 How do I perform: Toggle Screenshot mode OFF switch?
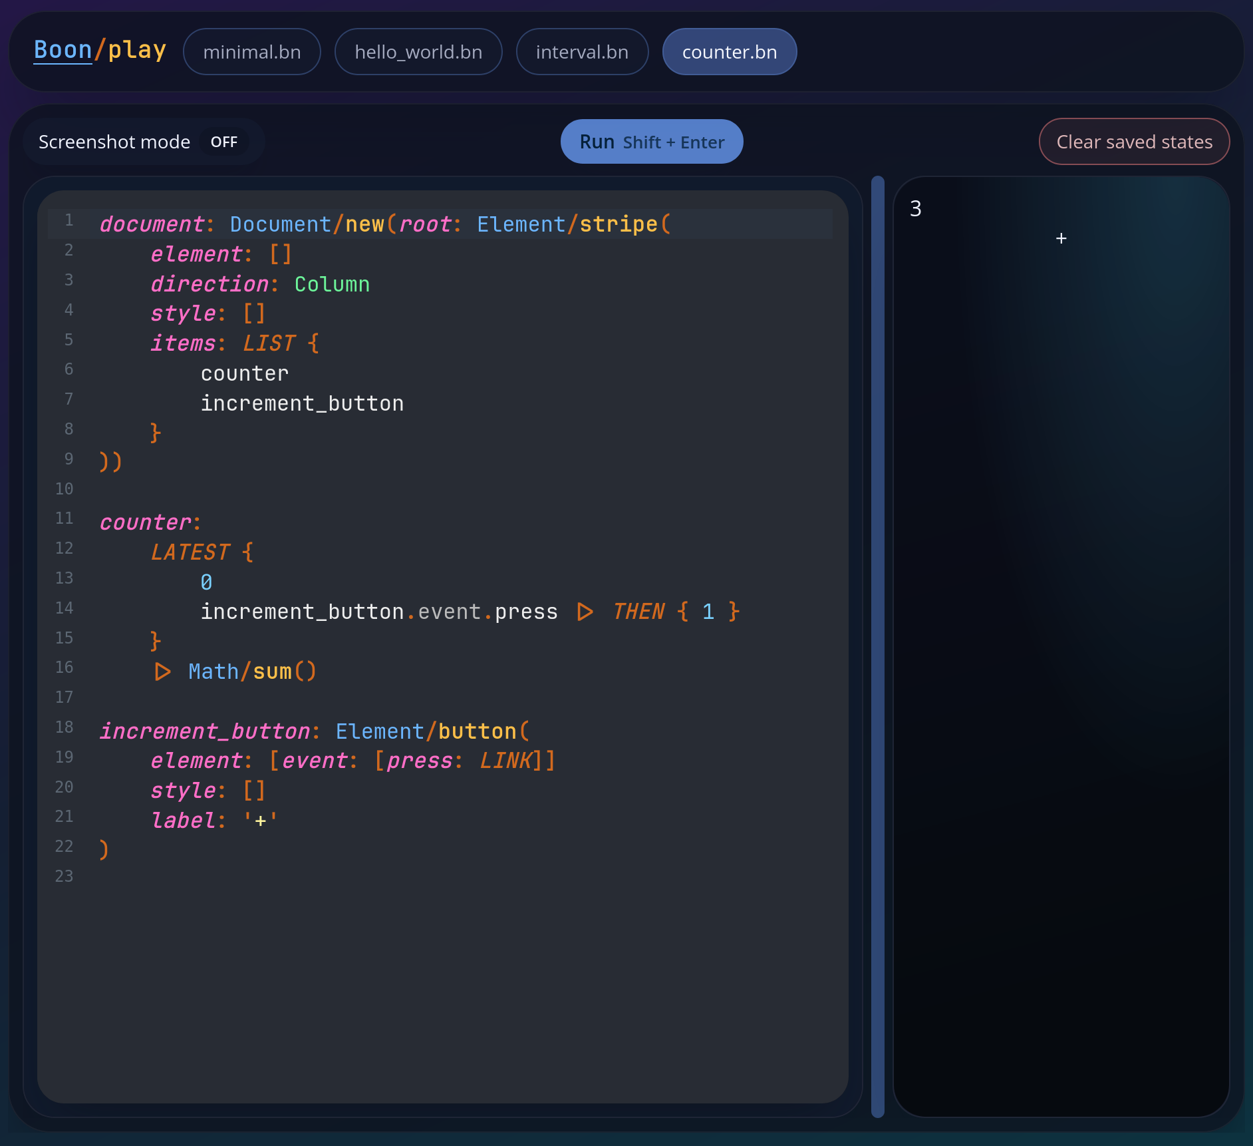[x=223, y=142]
